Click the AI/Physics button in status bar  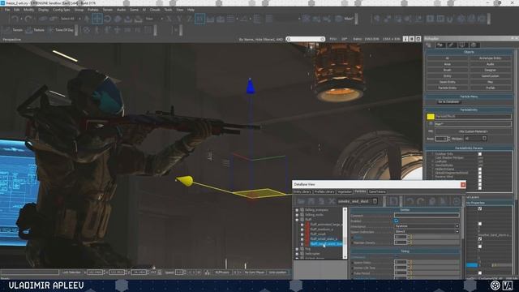pyautogui.click(x=222, y=273)
